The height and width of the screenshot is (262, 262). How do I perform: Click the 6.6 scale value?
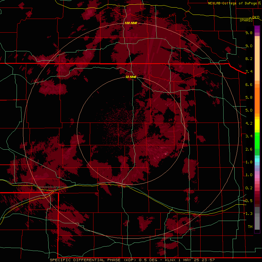(x=249, y=84)
